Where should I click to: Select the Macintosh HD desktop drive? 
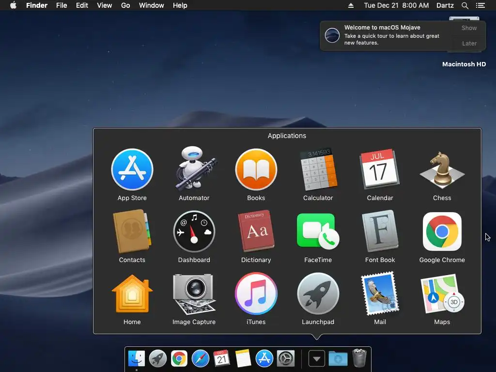[464, 64]
